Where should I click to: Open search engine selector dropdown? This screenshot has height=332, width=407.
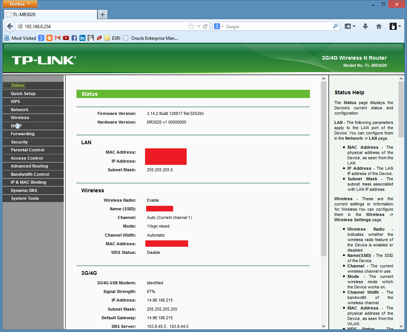[x=222, y=26]
